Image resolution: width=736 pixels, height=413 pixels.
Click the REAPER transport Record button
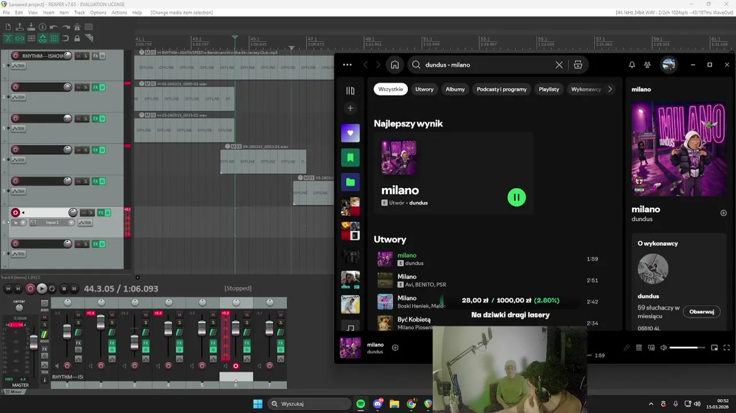pyautogui.click(x=30, y=289)
